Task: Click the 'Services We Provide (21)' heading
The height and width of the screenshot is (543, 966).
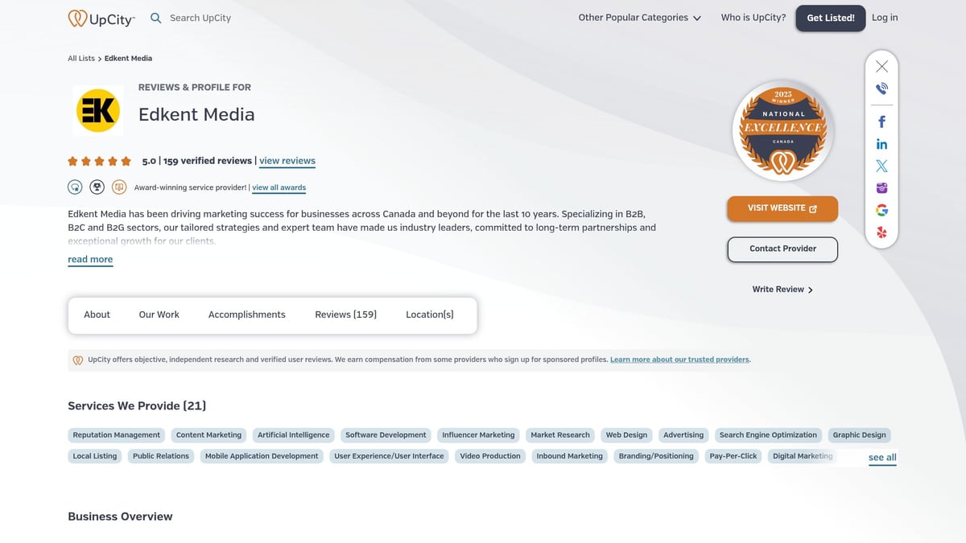Action: tap(137, 405)
